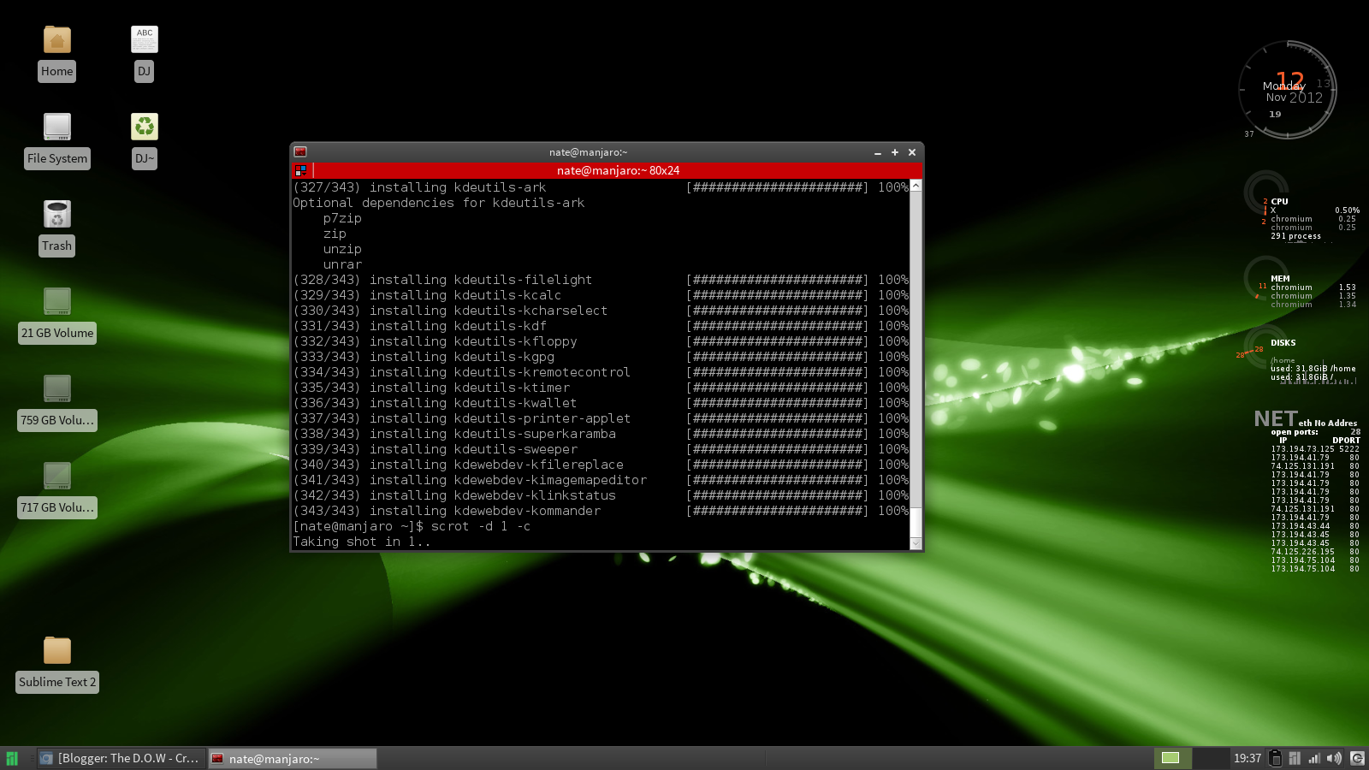The image size is (1369, 770).
Task: Select the nate@manjaro terminal taskbar button
Action: [293, 758]
